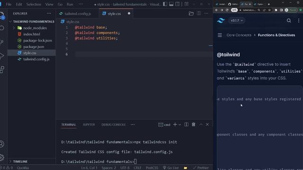
Task: Close the terminal panel
Action: 207,125
